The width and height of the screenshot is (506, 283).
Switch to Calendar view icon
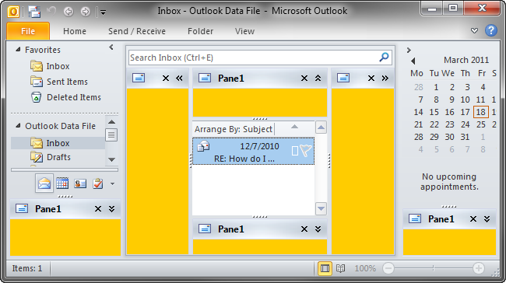pos(62,183)
